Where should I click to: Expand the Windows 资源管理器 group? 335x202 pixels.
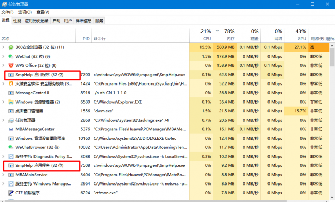[3, 102]
